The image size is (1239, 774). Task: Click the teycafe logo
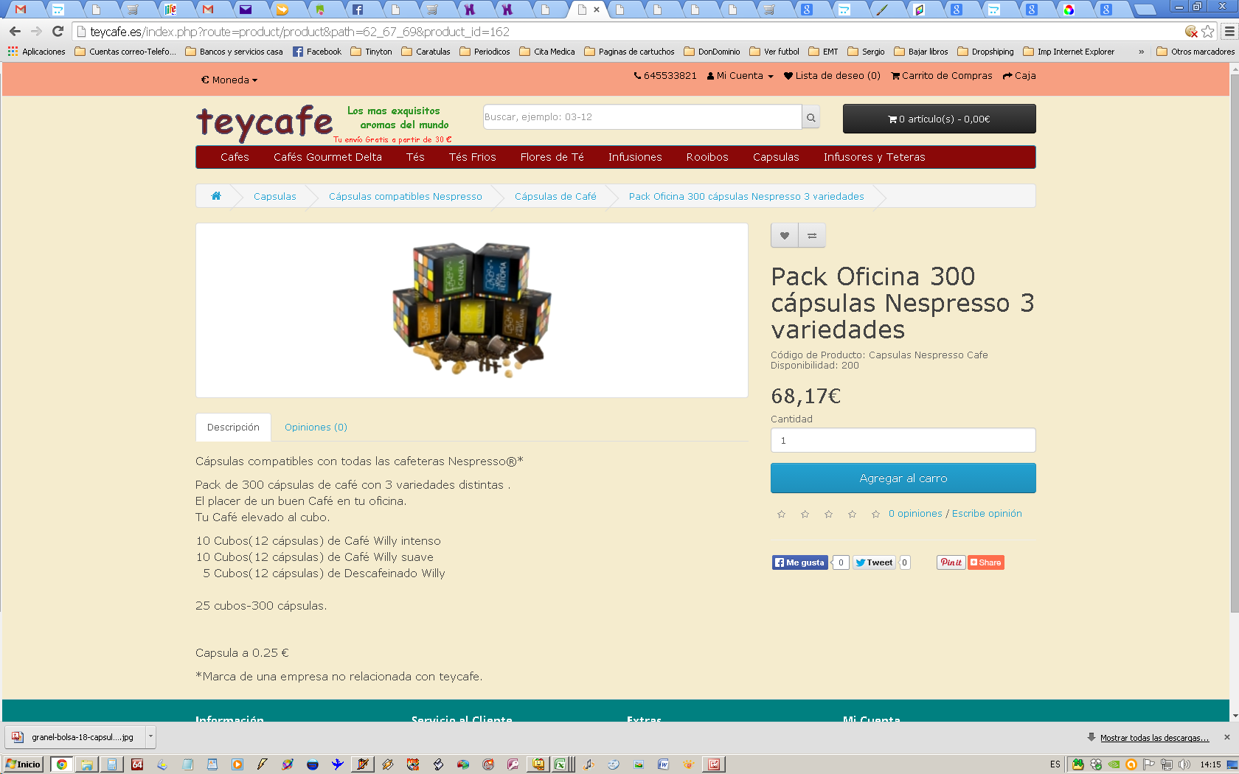tap(265, 123)
